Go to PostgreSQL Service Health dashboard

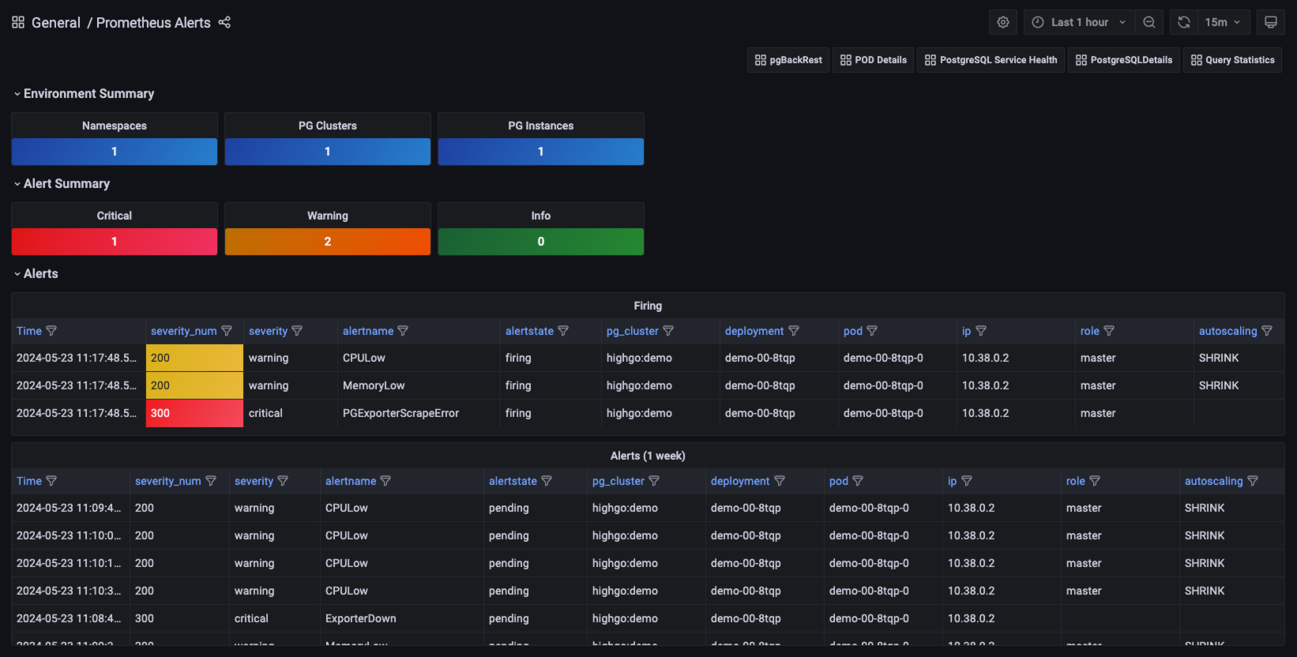pos(991,60)
